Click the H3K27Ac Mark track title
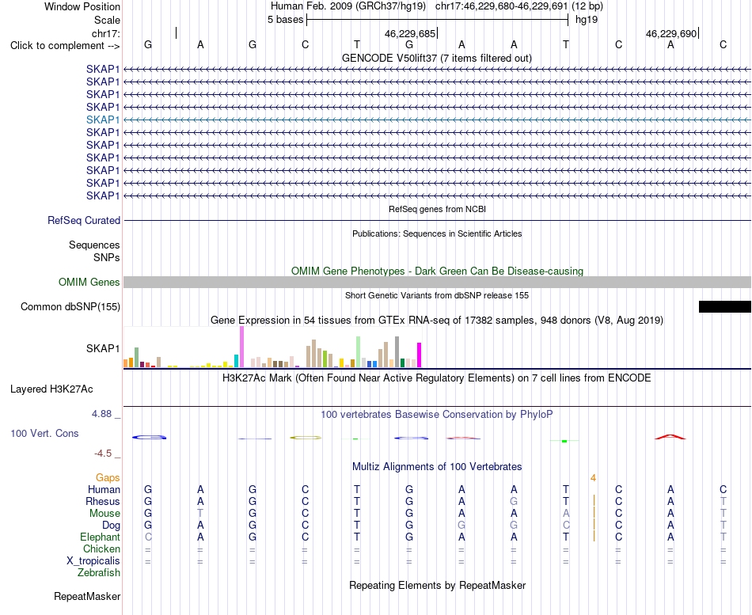The width and height of the screenshot is (752, 615). click(x=436, y=378)
